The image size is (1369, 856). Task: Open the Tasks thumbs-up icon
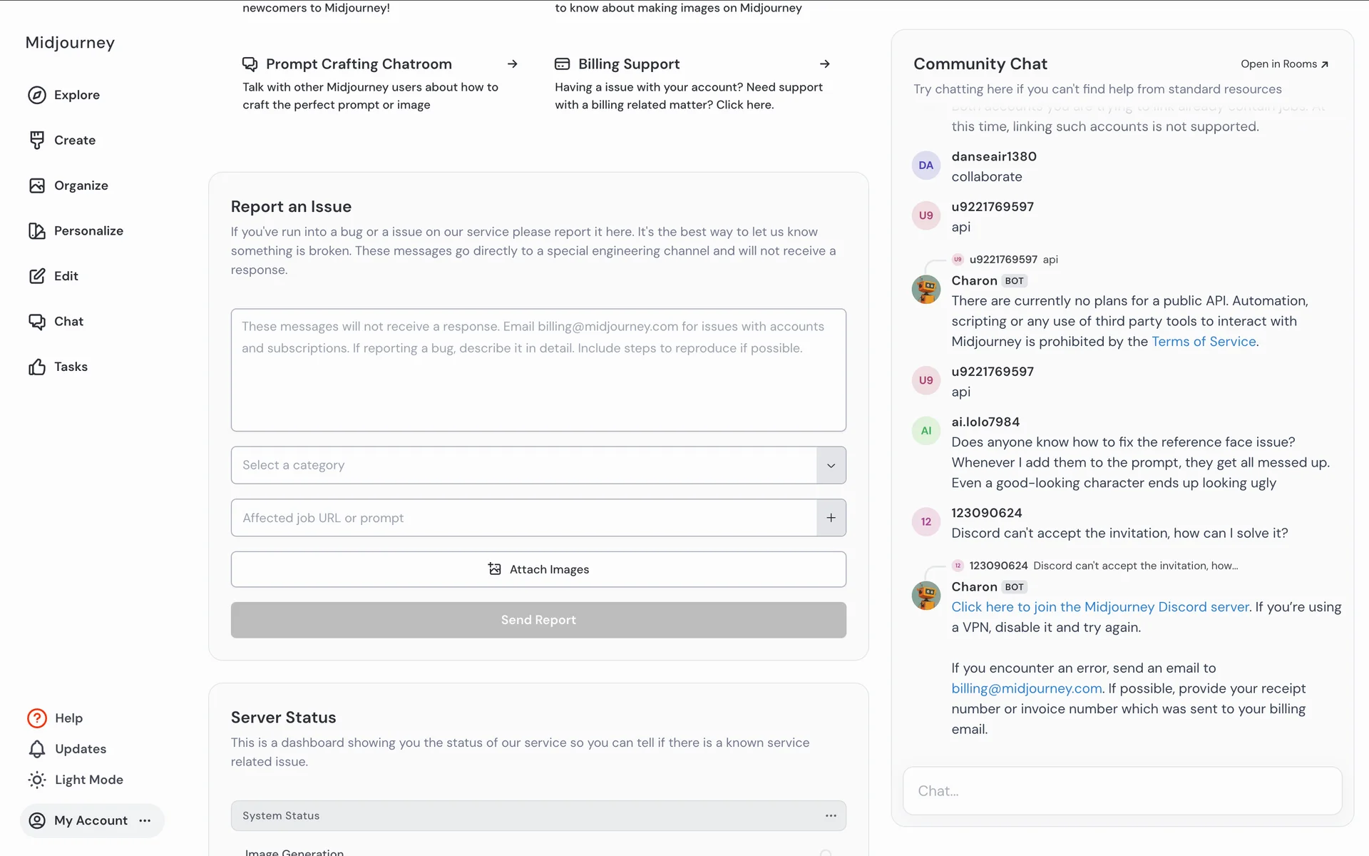tap(37, 367)
